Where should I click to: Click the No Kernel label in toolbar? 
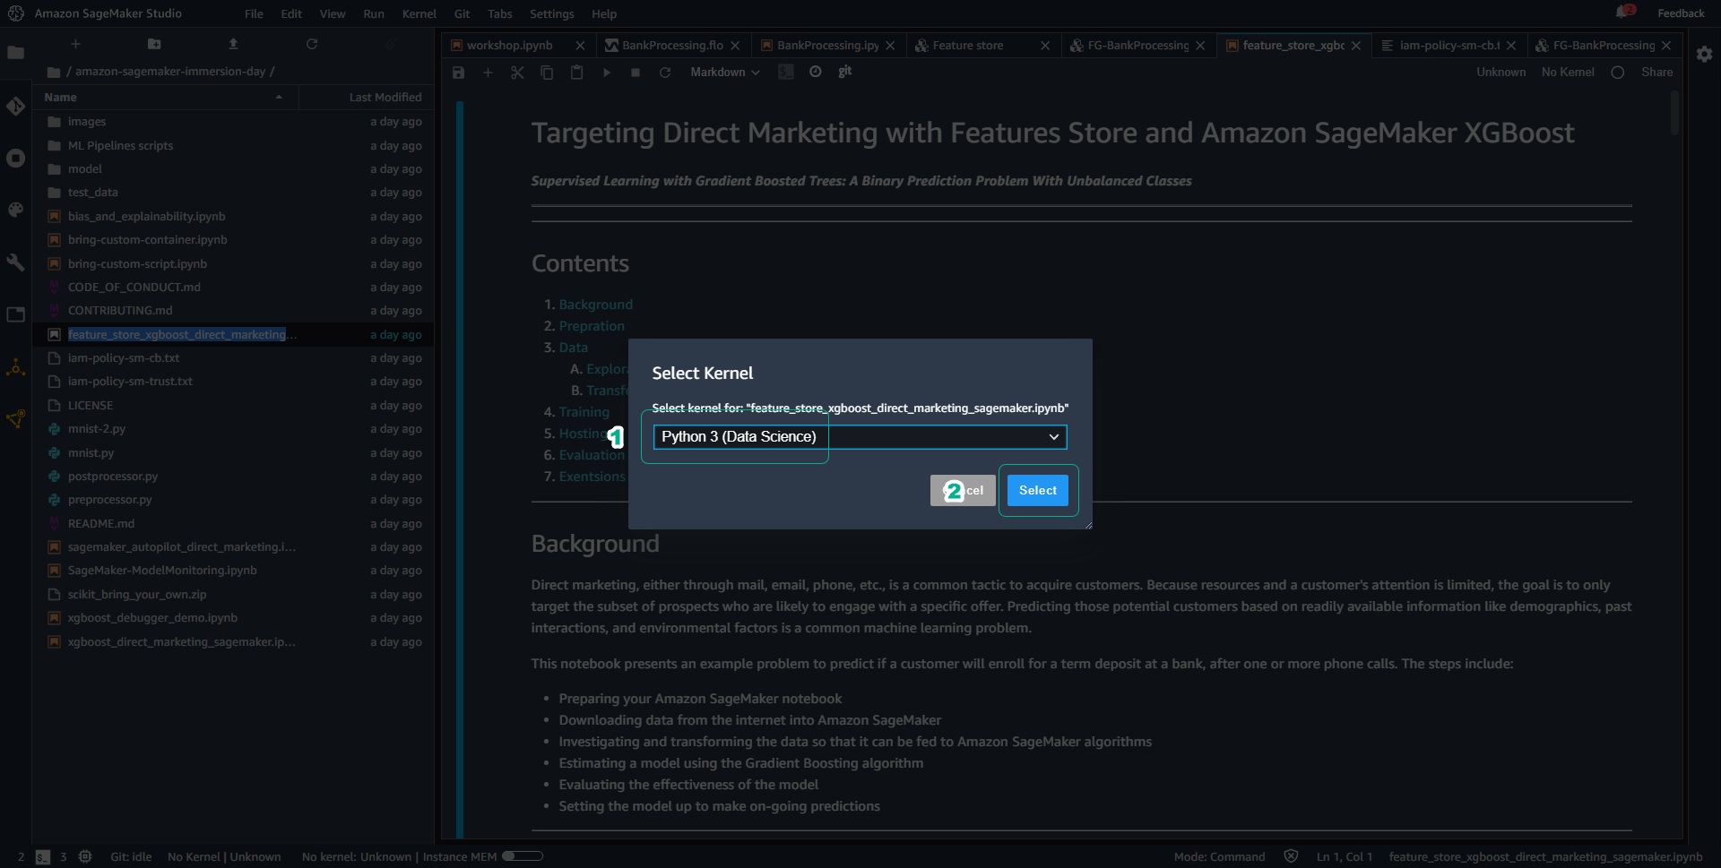(x=1568, y=73)
